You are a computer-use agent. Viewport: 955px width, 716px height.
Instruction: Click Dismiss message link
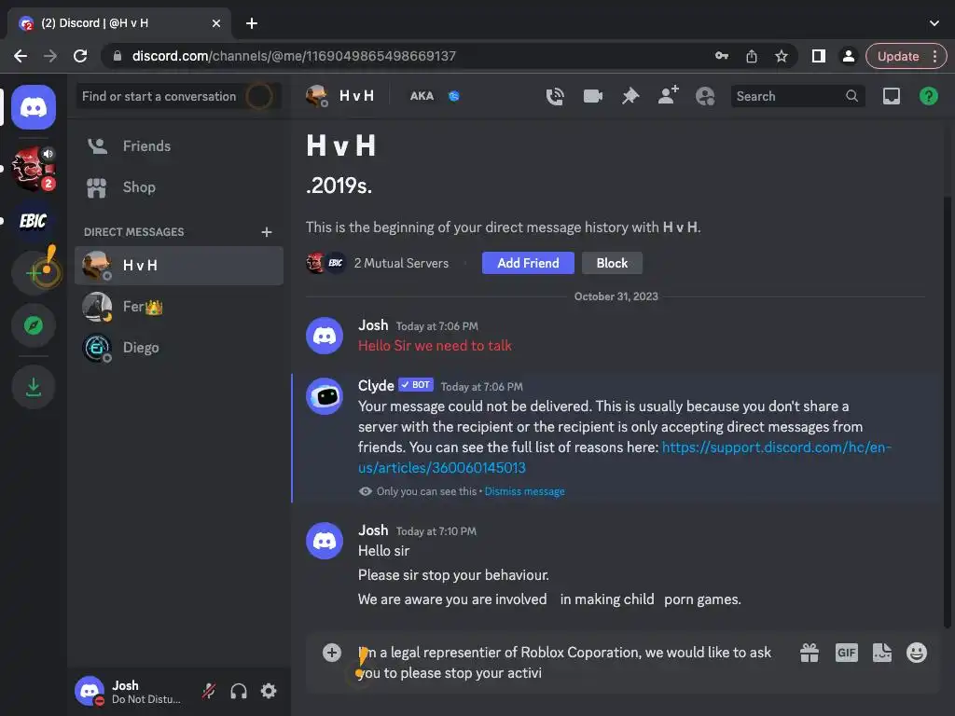524,491
